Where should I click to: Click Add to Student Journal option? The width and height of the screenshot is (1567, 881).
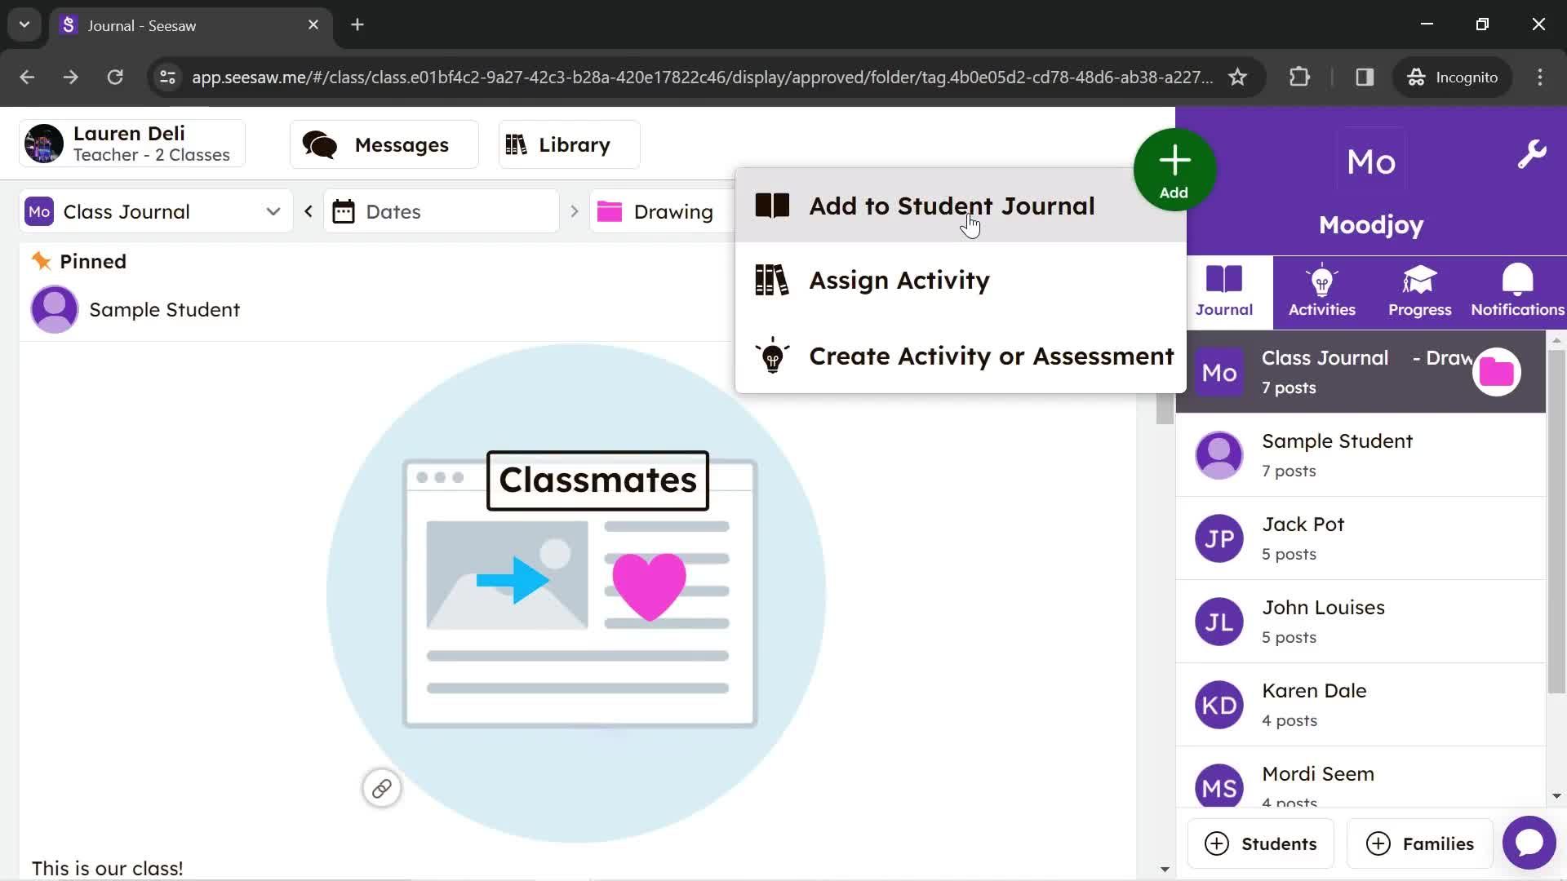click(x=952, y=206)
